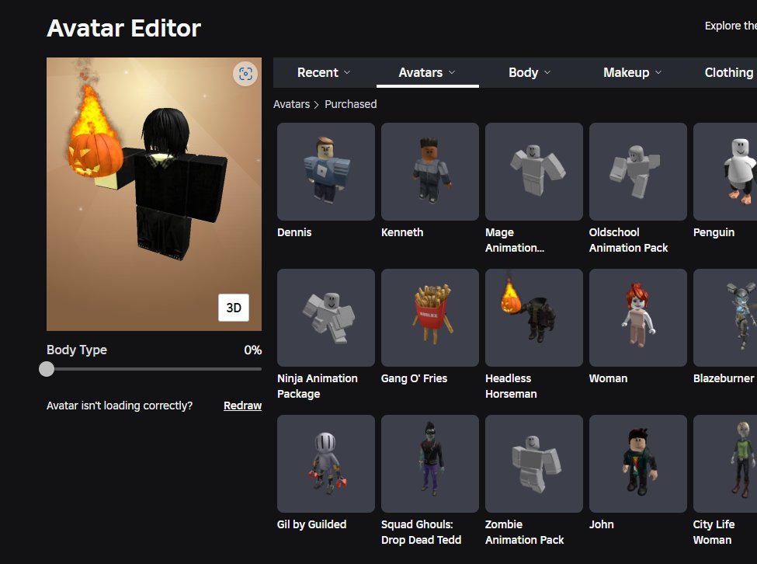757x564 pixels.
Task: Select the Zombie Animation Pack thumbnail
Action: point(534,464)
